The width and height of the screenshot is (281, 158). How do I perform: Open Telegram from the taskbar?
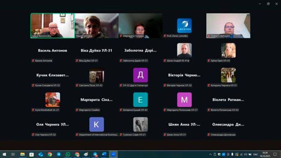click(59, 154)
